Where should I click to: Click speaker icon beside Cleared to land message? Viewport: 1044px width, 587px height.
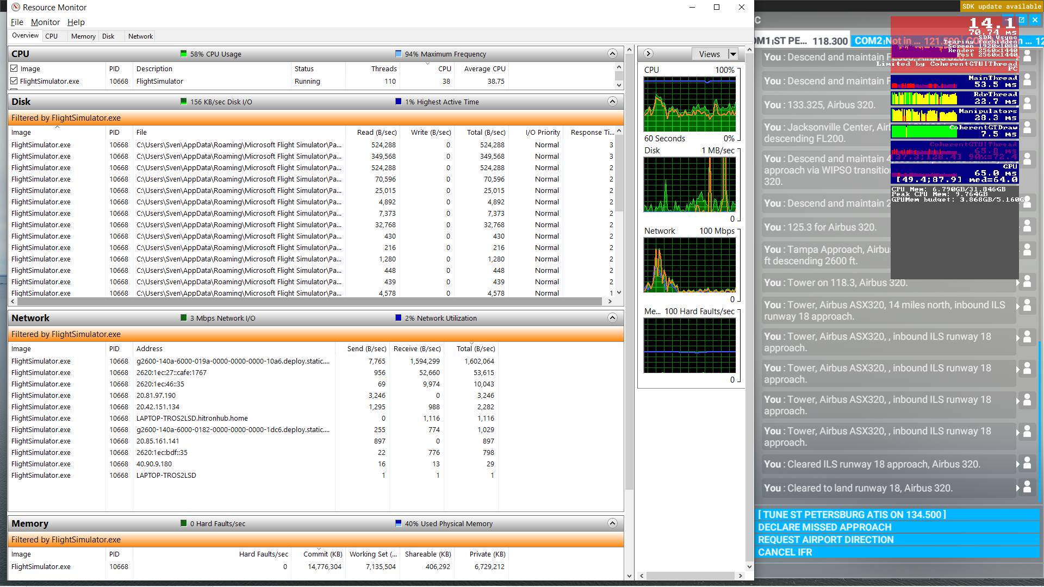[x=1027, y=486]
